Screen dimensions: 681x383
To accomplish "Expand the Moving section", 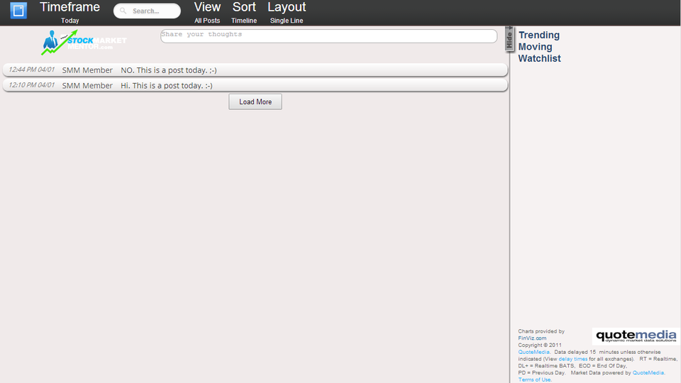I will (x=535, y=47).
